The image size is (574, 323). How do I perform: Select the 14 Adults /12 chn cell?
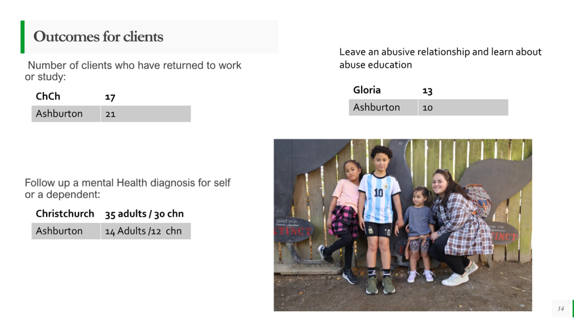tap(146, 231)
